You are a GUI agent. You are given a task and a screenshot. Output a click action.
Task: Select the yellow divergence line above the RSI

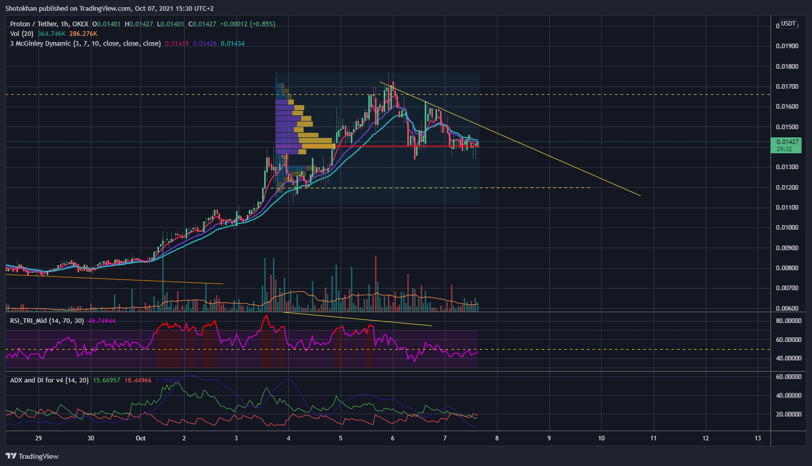click(358, 319)
